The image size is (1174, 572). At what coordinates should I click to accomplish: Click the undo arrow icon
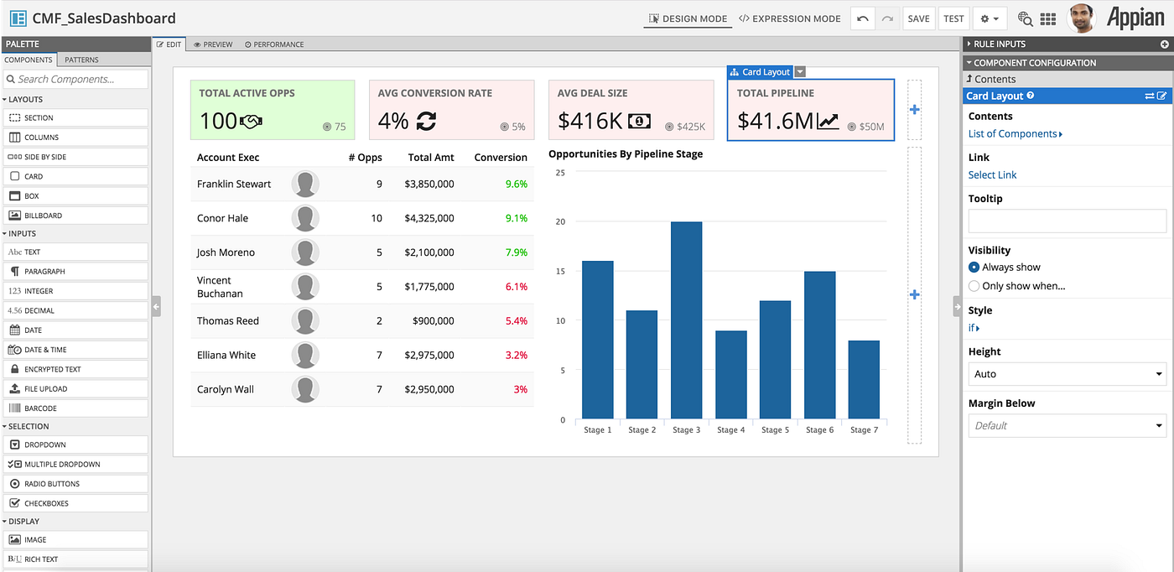863,18
